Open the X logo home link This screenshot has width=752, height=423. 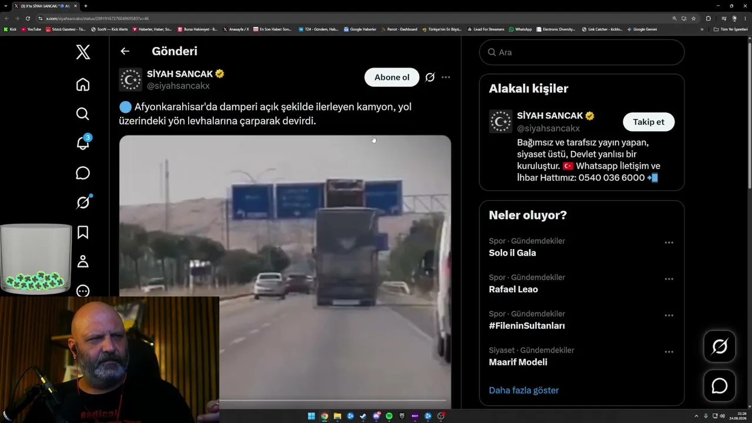click(83, 52)
